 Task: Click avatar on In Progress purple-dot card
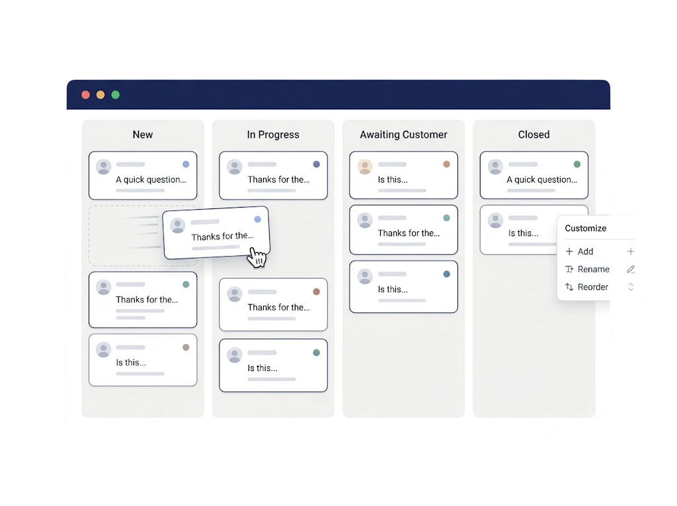point(235,167)
